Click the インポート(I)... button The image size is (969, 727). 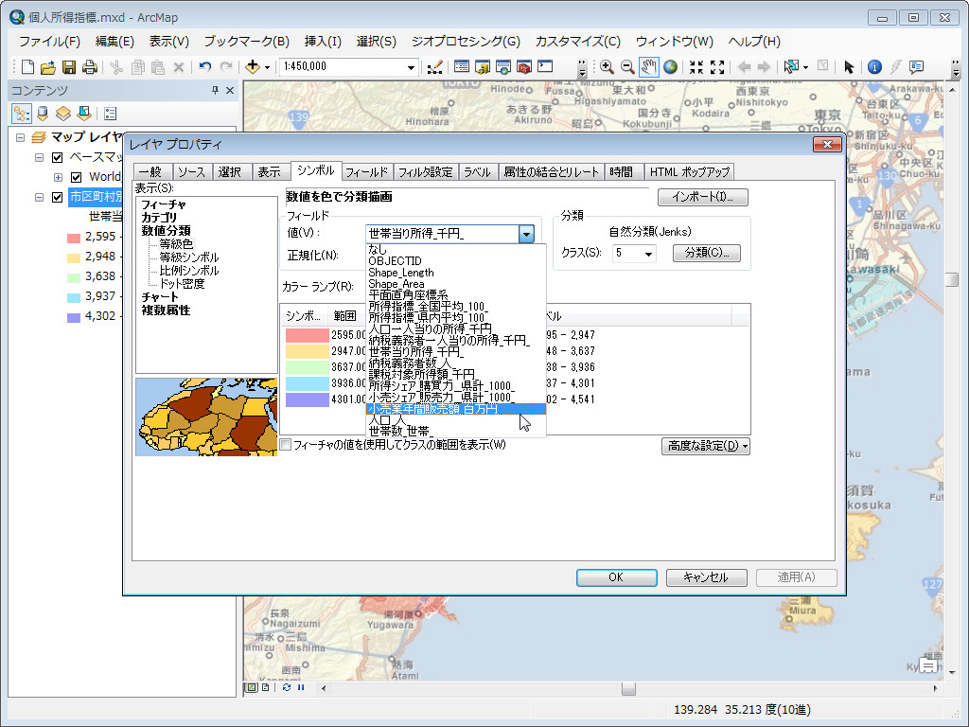point(703,197)
